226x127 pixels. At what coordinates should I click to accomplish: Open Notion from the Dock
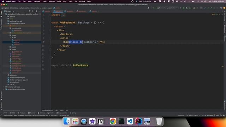(x=101, y=121)
